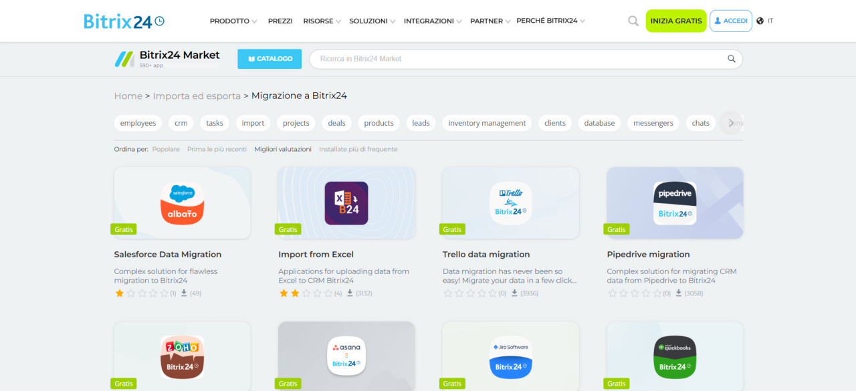
Task: Sort by Prima le più recenti
Action: coord(217,149)
